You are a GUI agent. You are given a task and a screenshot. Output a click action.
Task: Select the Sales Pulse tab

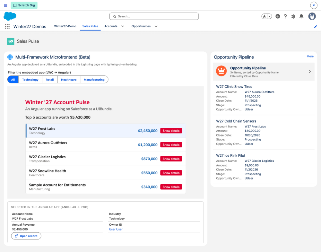point(90,26)
